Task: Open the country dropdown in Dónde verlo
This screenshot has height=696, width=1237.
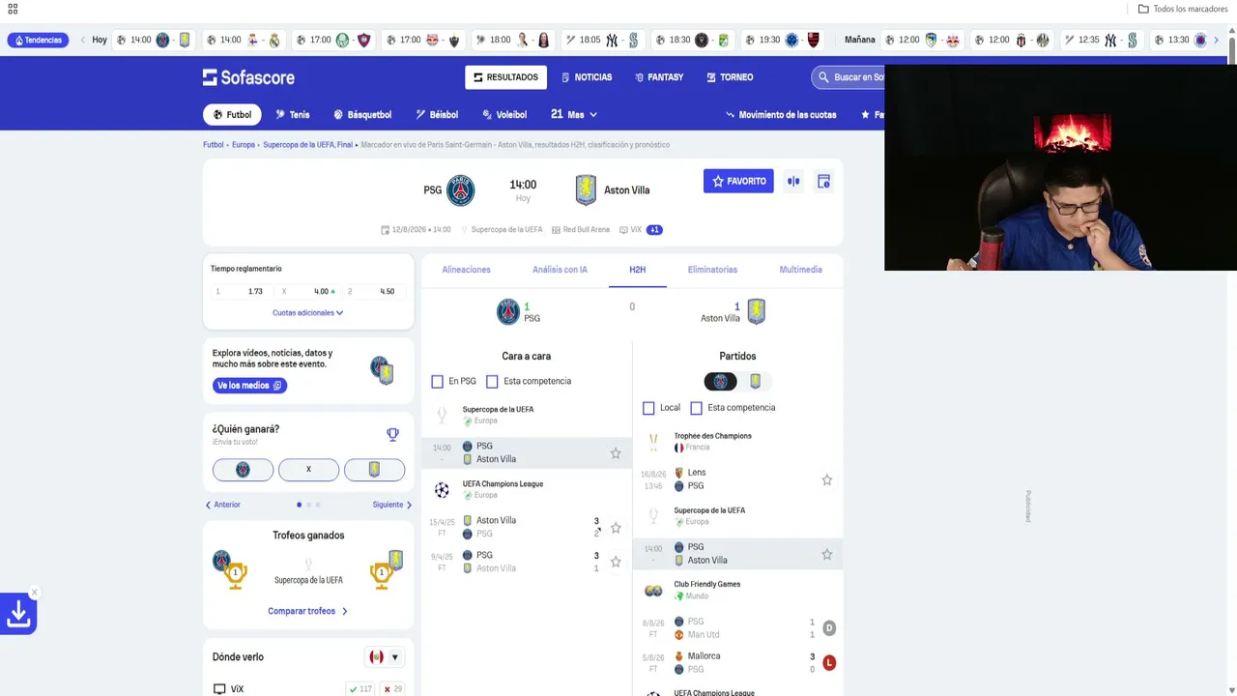Action: click(384, 657)
